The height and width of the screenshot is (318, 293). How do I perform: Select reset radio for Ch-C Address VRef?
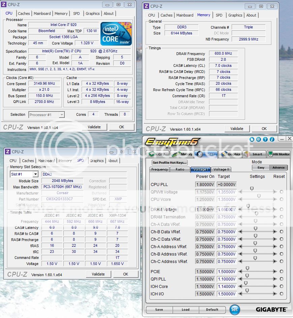click(x=282, y=261)
